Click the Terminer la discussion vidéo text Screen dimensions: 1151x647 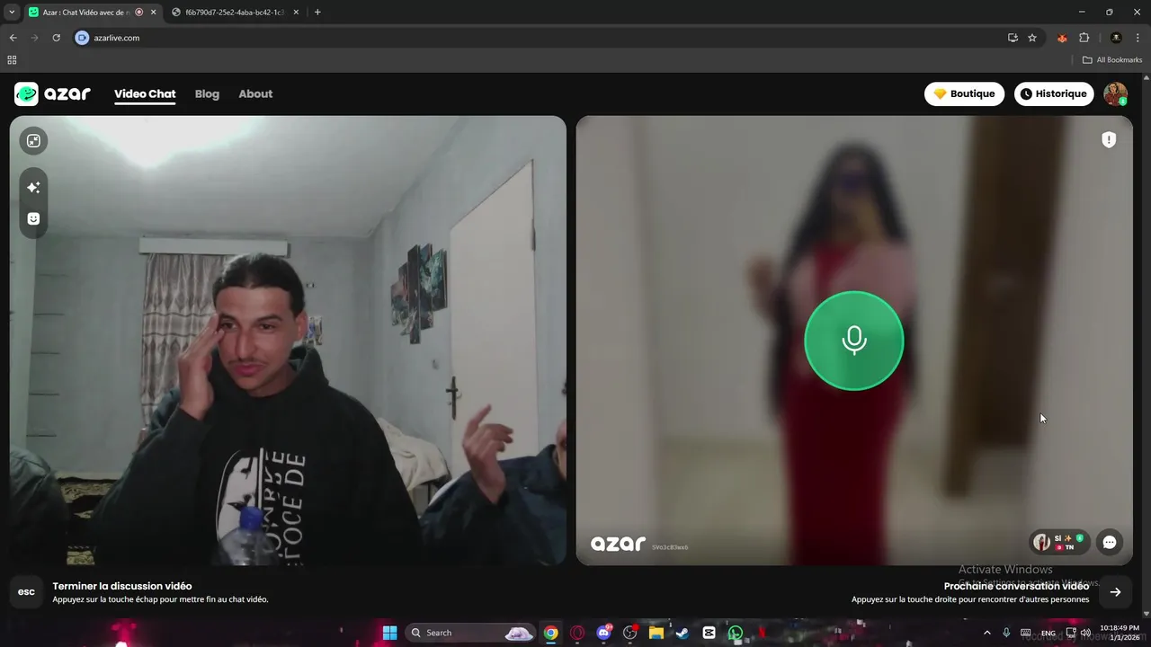coord(122,586)
